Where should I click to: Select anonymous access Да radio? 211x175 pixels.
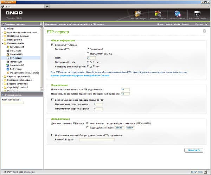pos(88,66)
